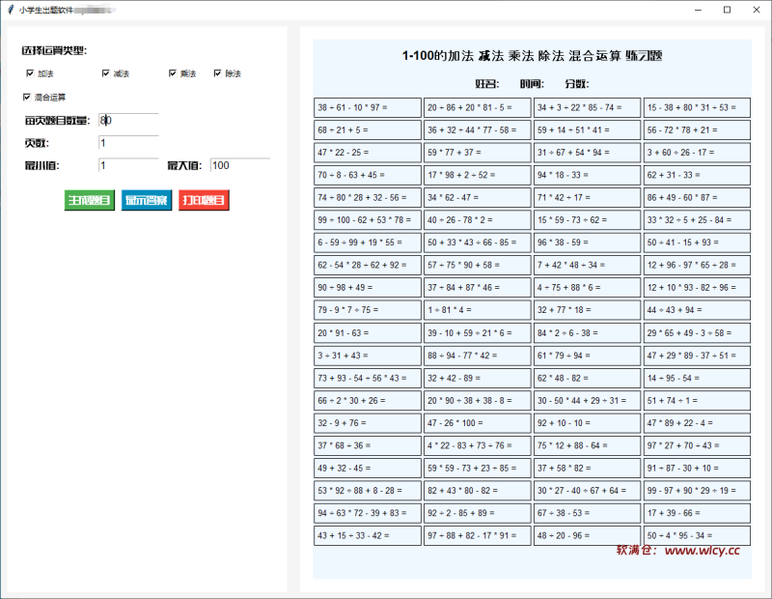Click the last problem 50 + 4 * 95
Image resolution: width=772 pixels, height=599 pixels.
697,535
